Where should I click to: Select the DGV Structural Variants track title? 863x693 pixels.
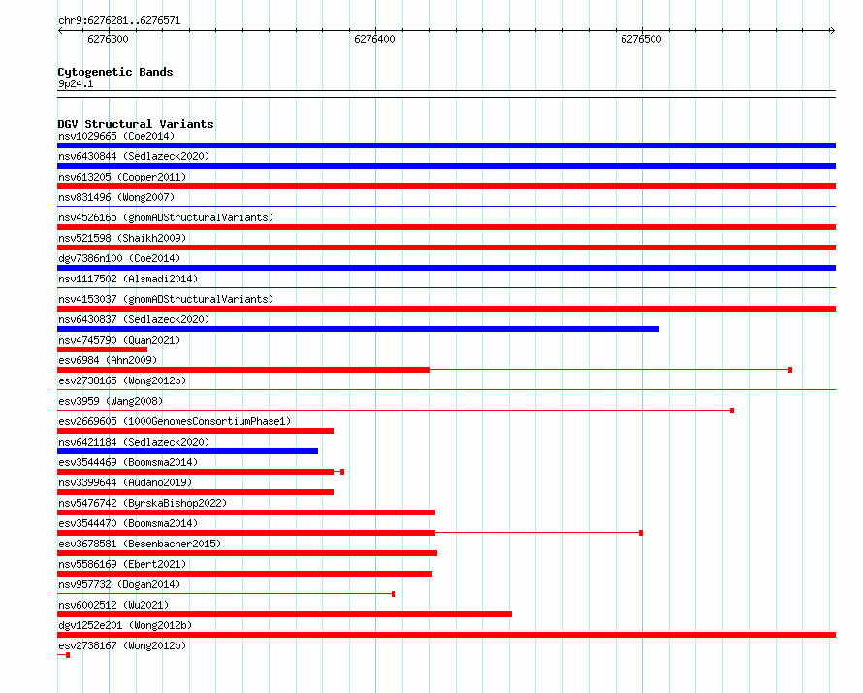pyautogui.click(x=136, y=124)
